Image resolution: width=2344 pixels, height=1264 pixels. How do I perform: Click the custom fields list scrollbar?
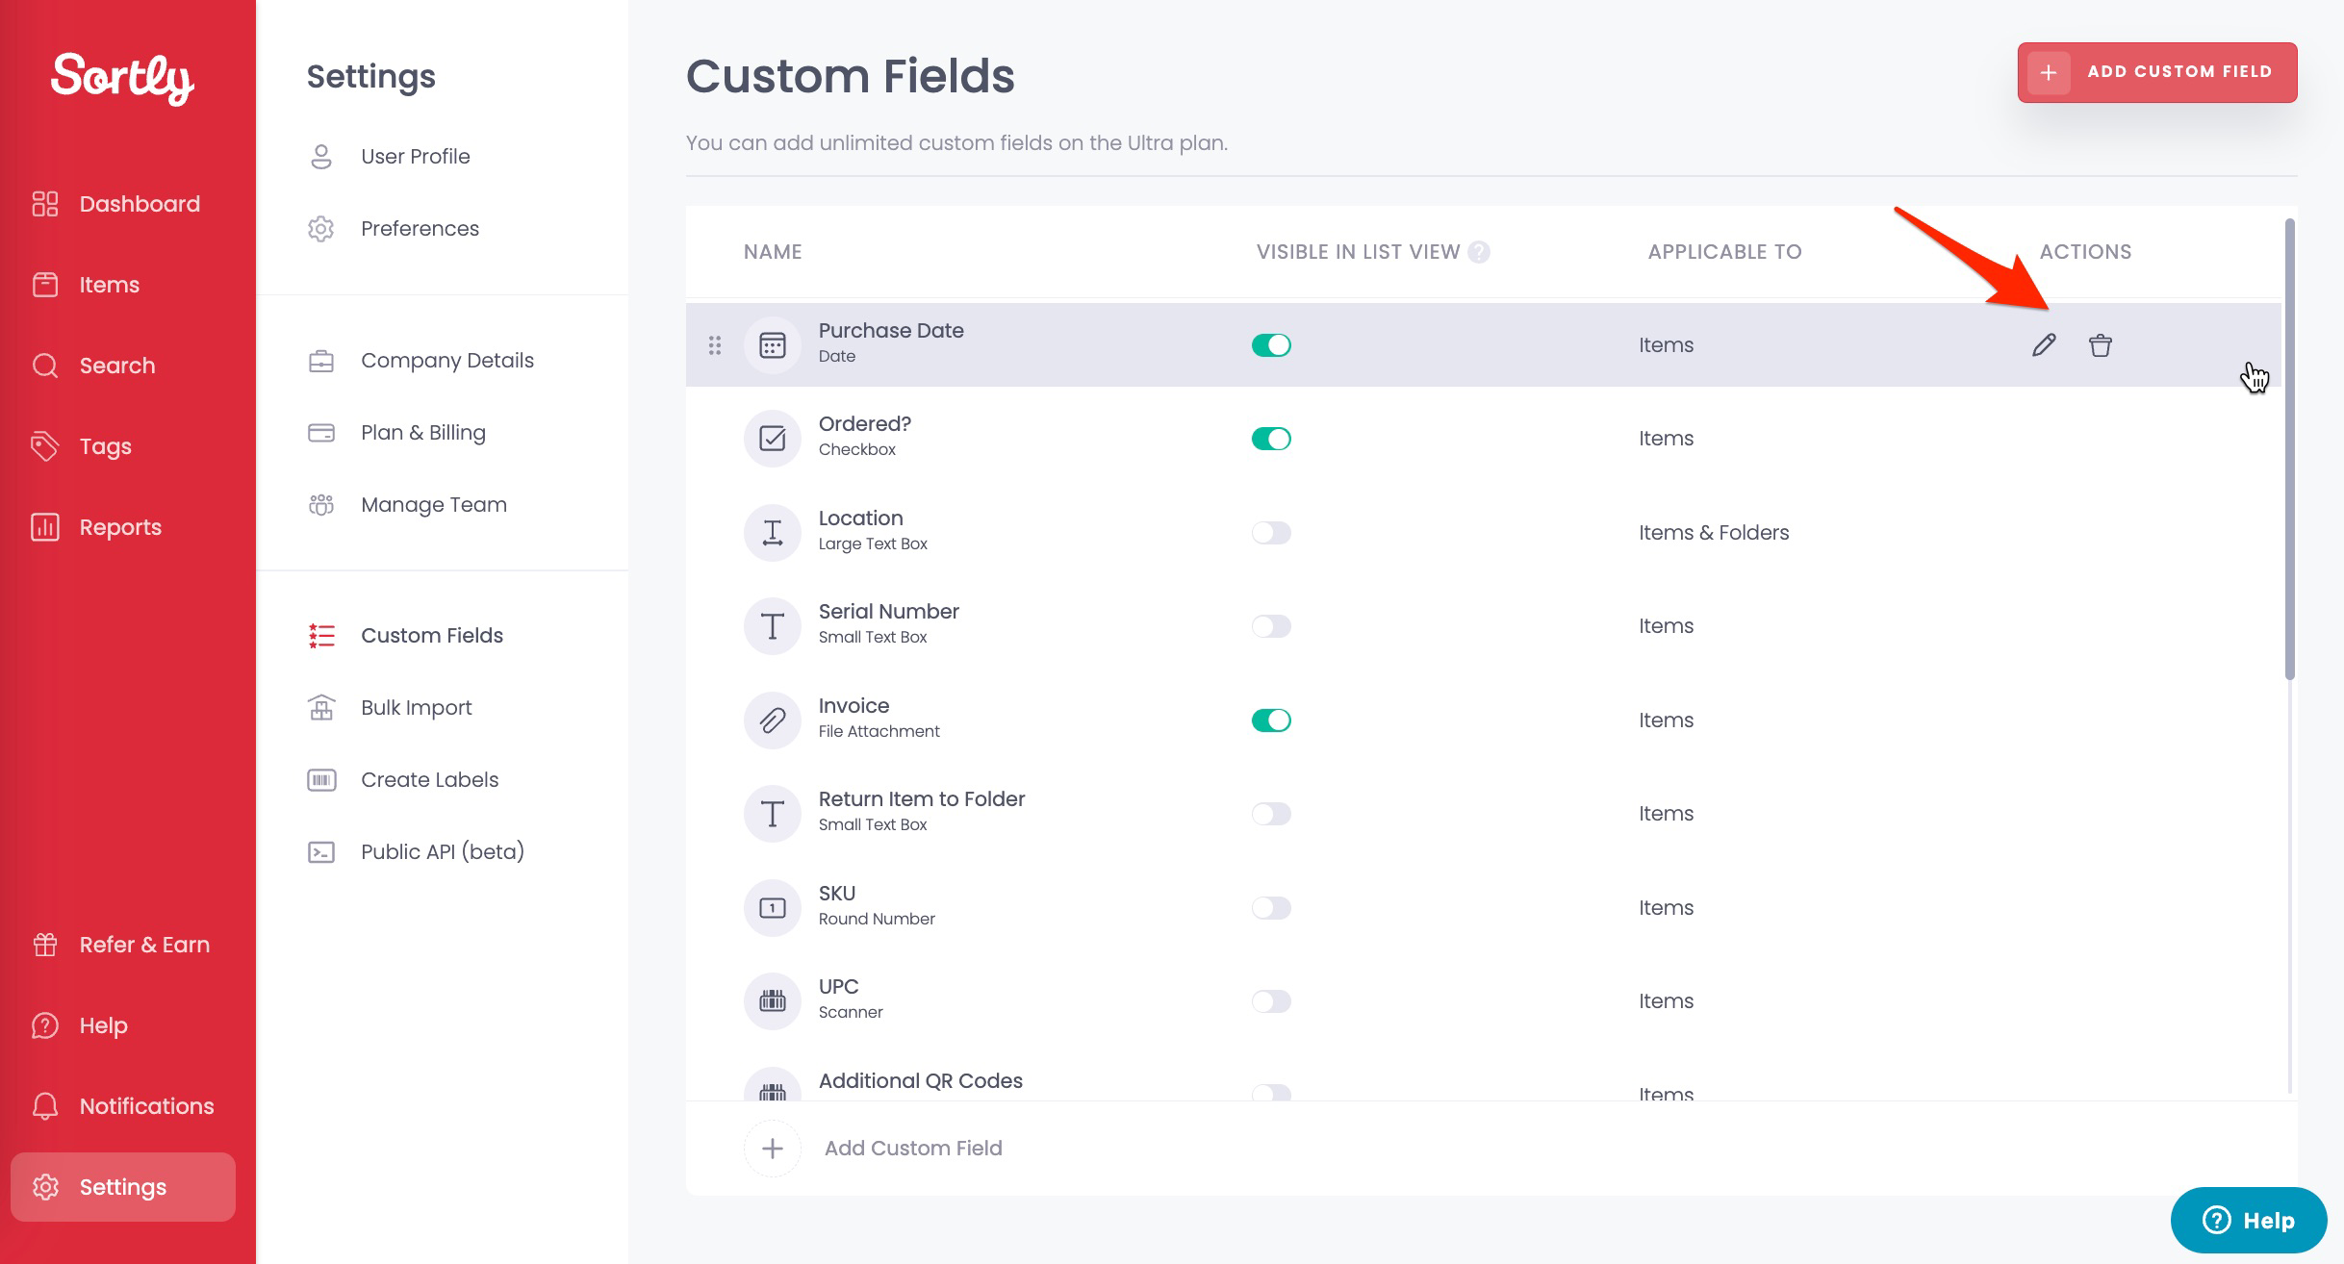click(2289, 449)
